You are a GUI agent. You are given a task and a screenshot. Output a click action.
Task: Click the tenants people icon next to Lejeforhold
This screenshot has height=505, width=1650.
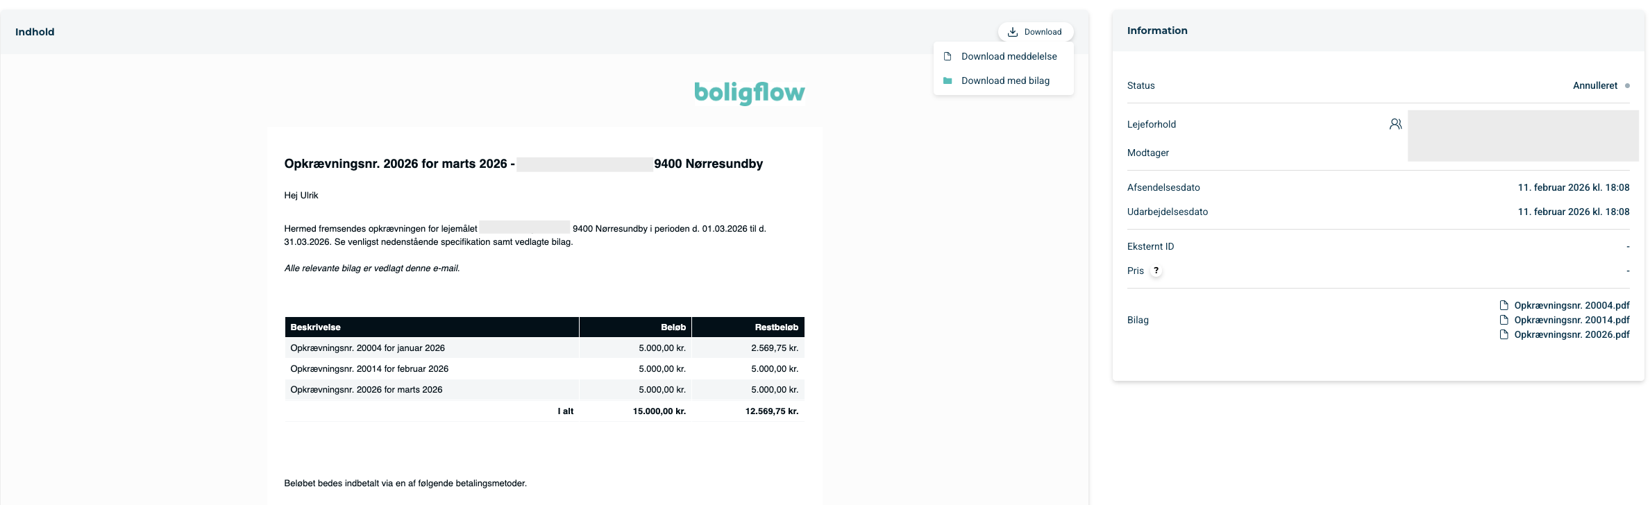[1395, 124]
